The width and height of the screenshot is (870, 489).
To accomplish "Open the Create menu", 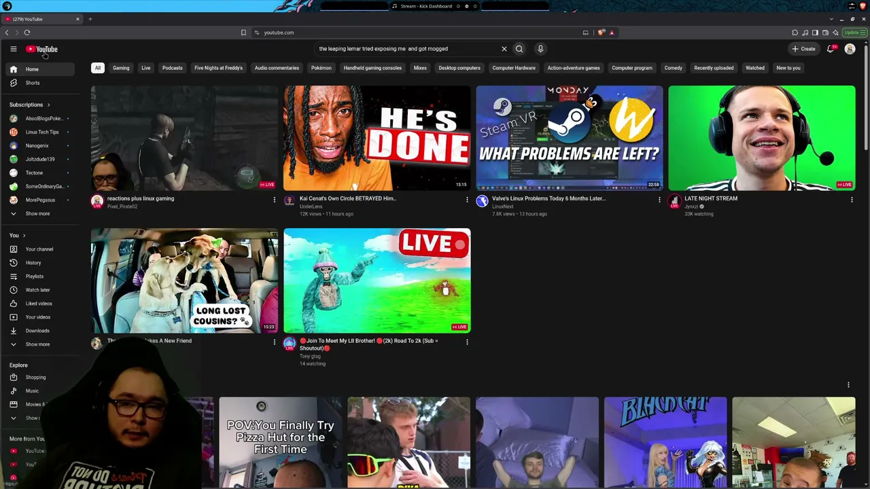I will pyautogui.click(x=803, y=49).
